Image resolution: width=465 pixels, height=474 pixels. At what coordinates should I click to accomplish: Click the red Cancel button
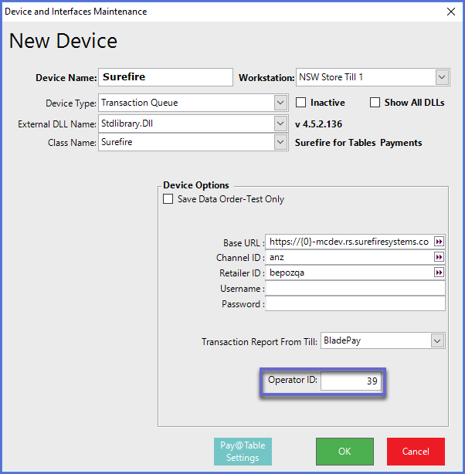[416, 451]
